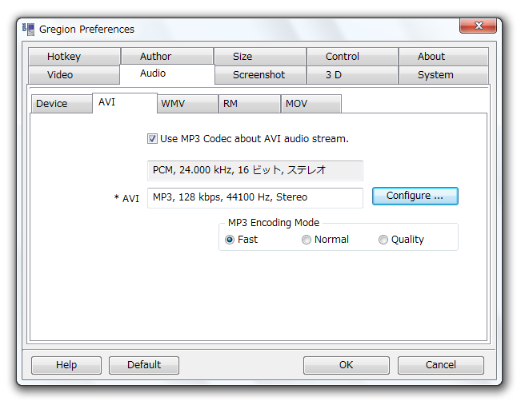The image size is (521, 405).
Task: Close the Gregion Preferences window
Action: pyautogui.click(x=478, y=26)
